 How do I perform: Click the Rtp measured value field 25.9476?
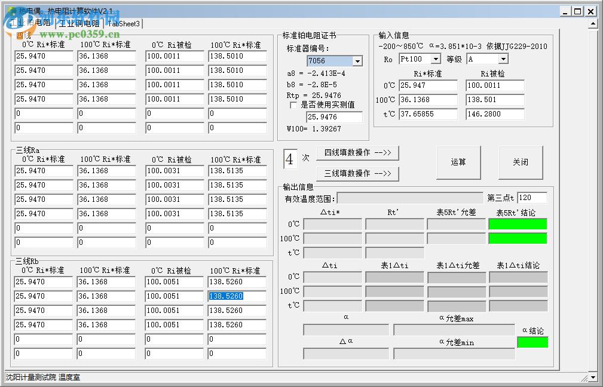(334, 117)
